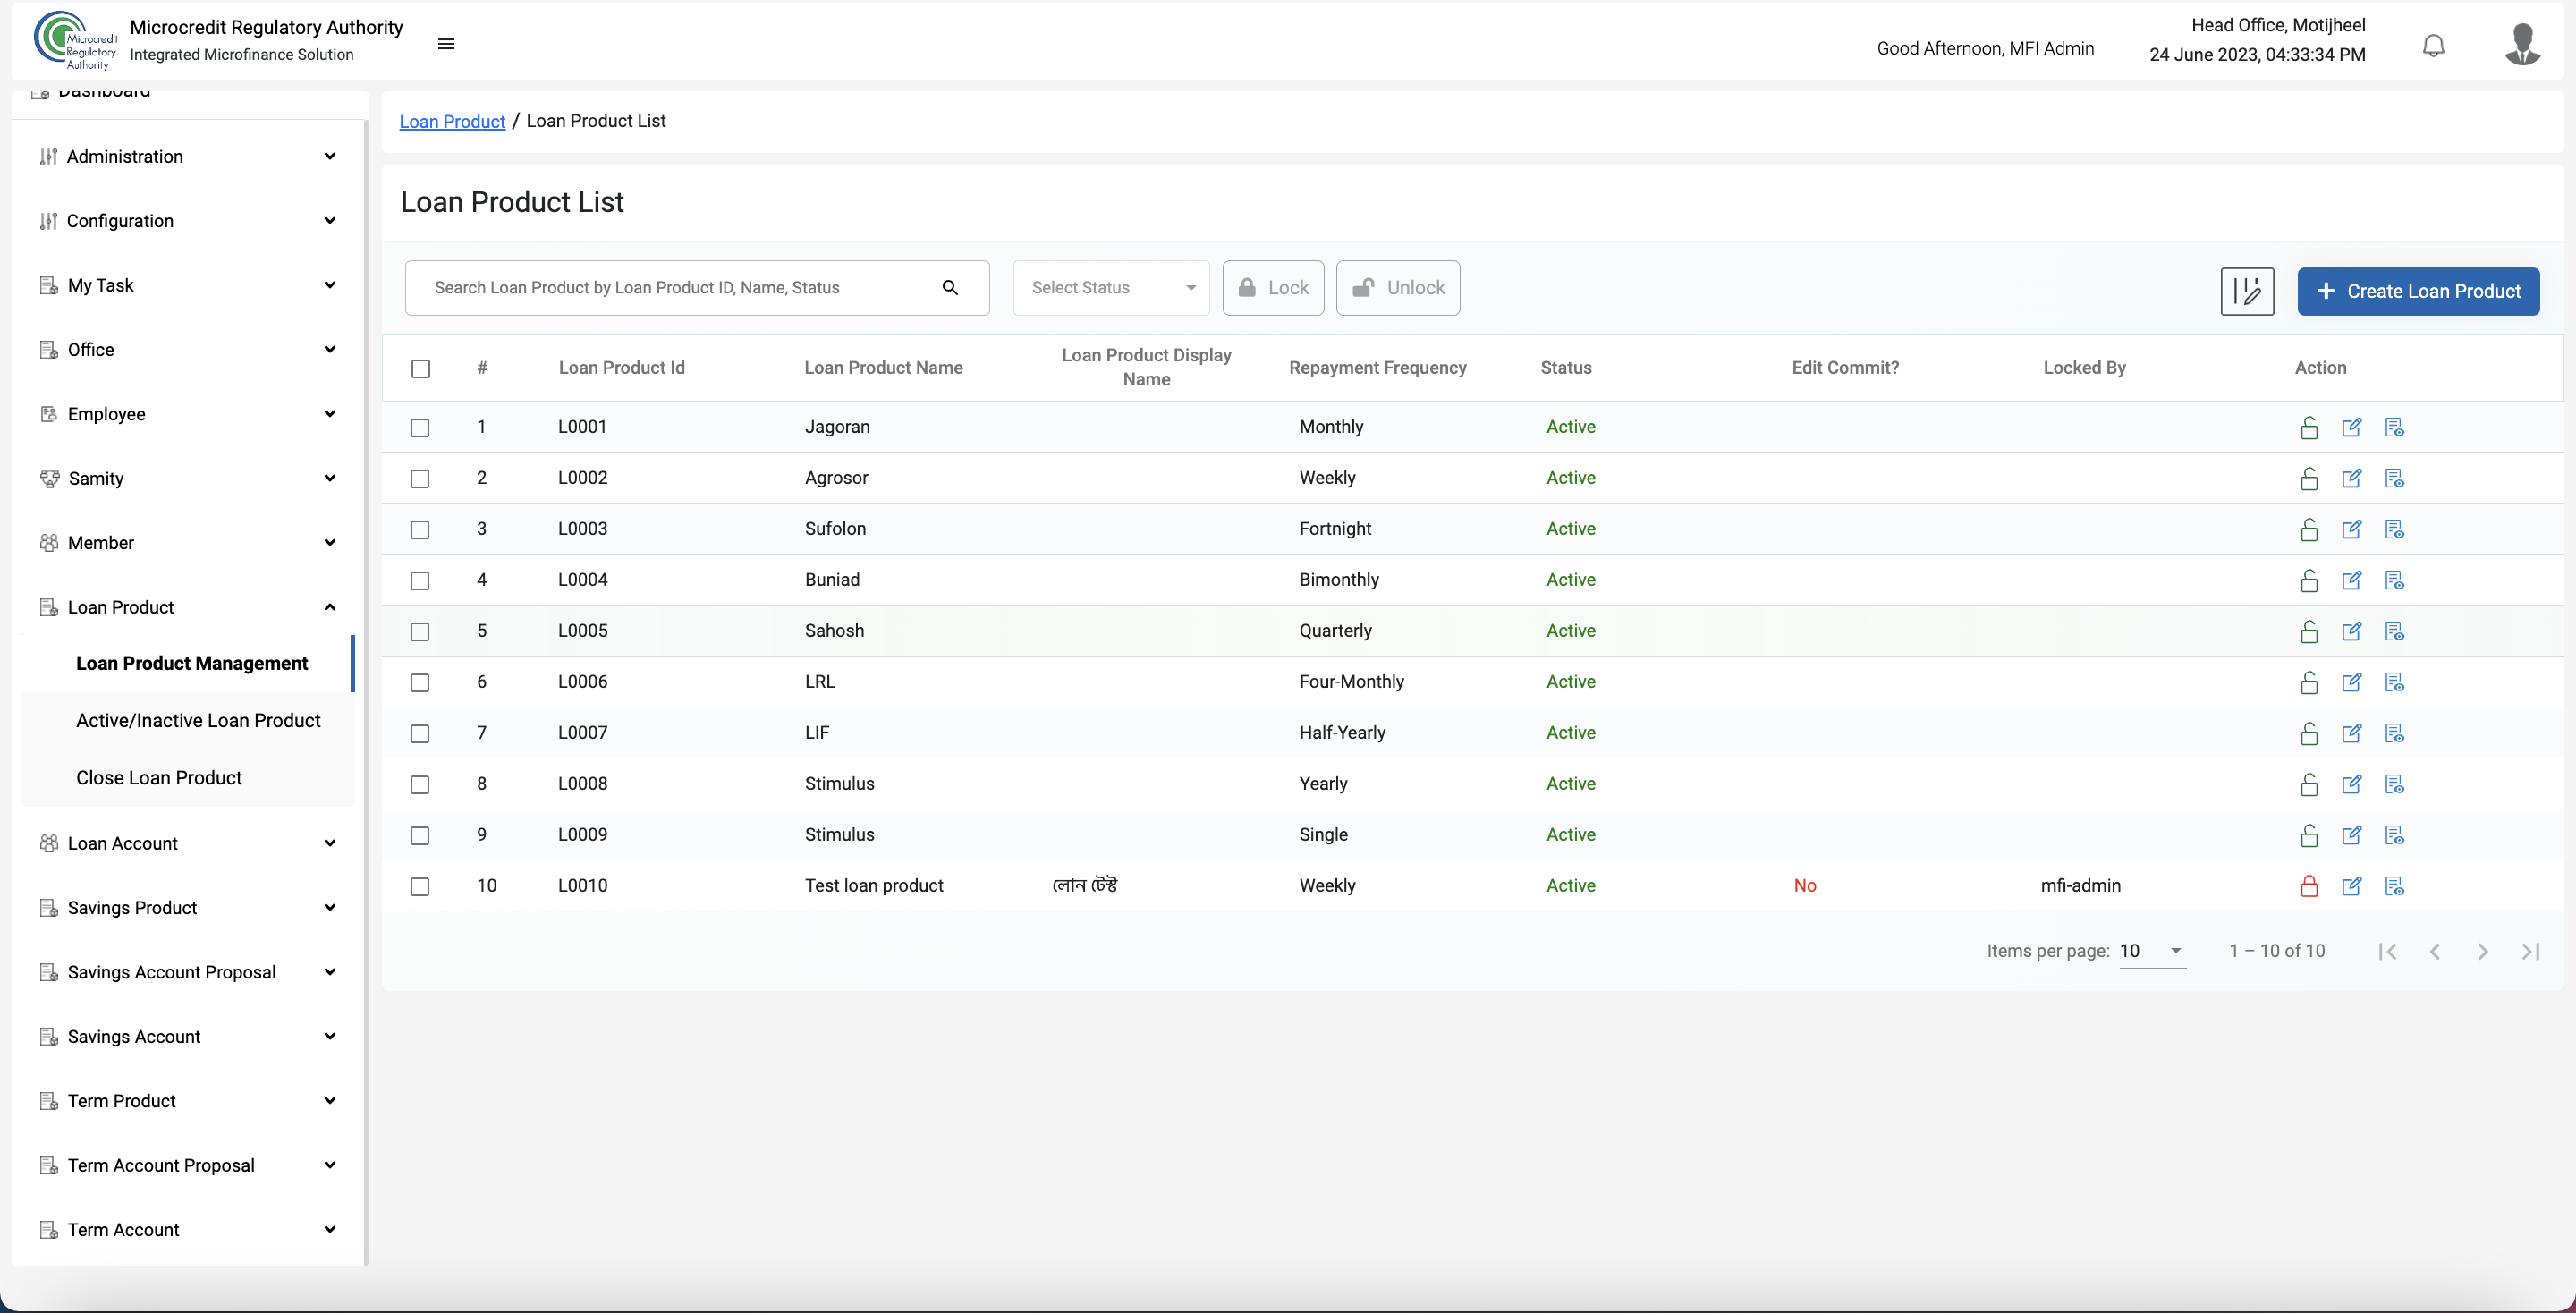Expand the Savings Product menu
2576x1313 pixels.
point(188,908)
